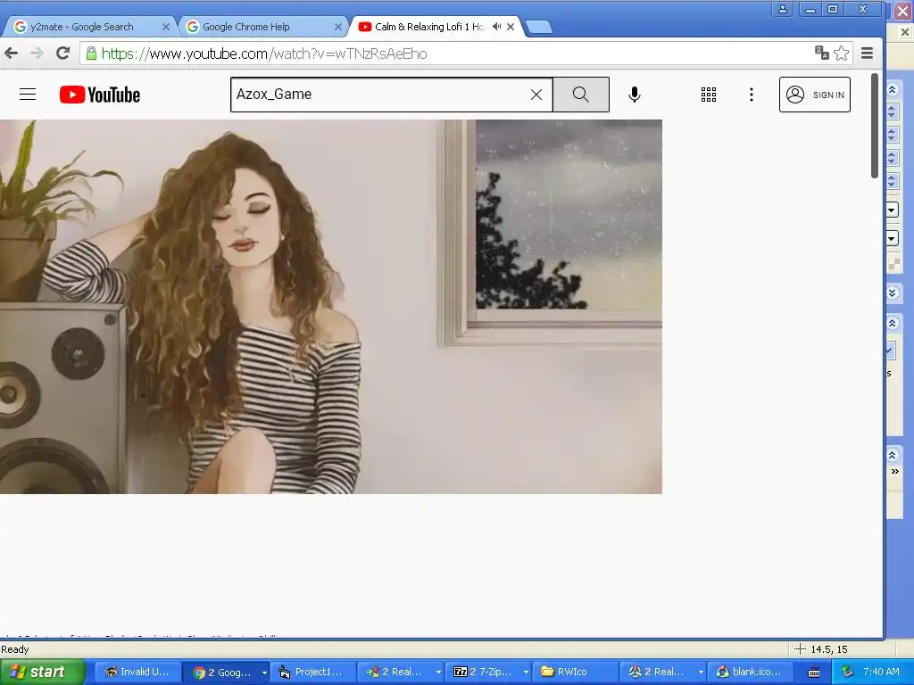This screenshot has width=914, height=685.
Task: Expand the Chrome taskbar group dropdown arrow
Action: point(264,673)
